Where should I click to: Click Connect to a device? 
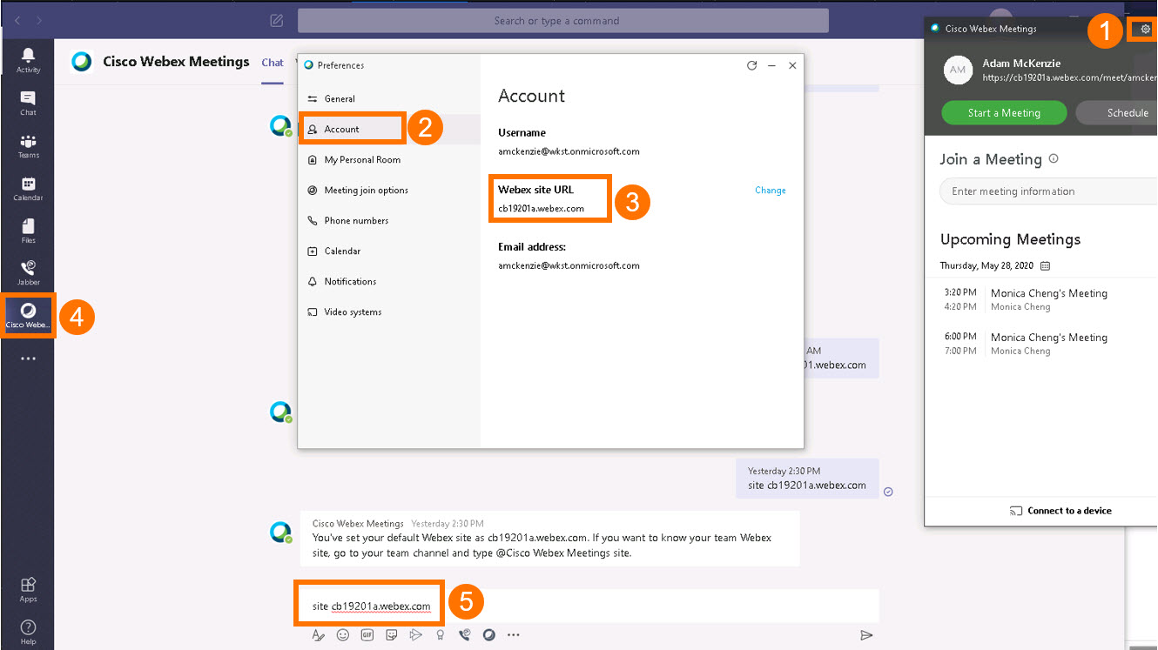[x=1060, y=511]
